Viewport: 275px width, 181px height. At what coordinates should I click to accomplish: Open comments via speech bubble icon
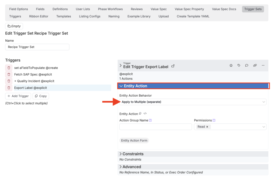click(247, 65)
